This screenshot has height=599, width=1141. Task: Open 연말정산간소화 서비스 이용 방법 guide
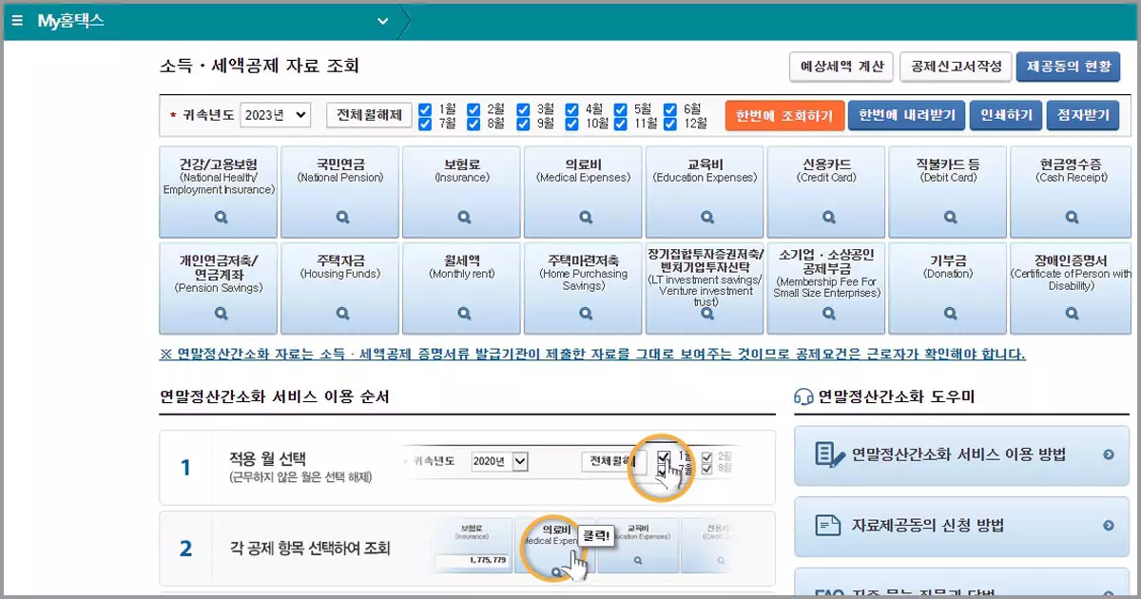960,456
